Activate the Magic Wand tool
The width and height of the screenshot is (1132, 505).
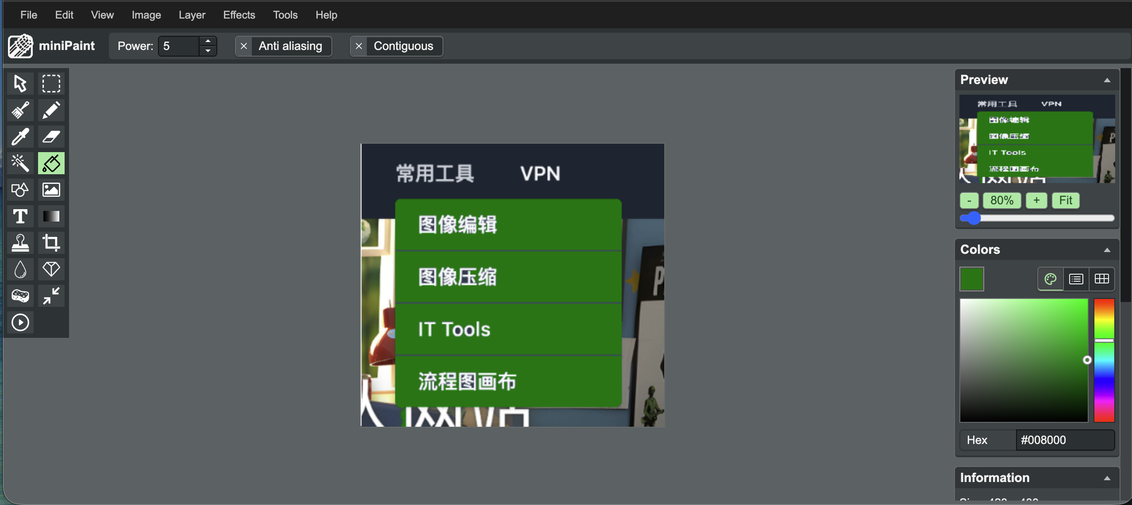click(20, 163)
